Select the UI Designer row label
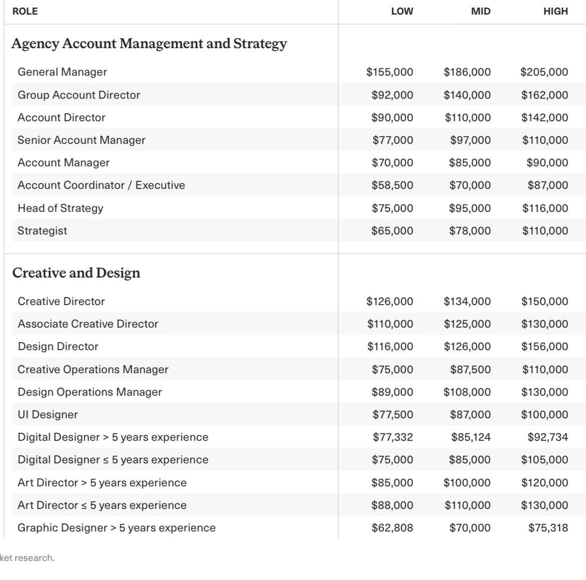 (x=48, y=414)
